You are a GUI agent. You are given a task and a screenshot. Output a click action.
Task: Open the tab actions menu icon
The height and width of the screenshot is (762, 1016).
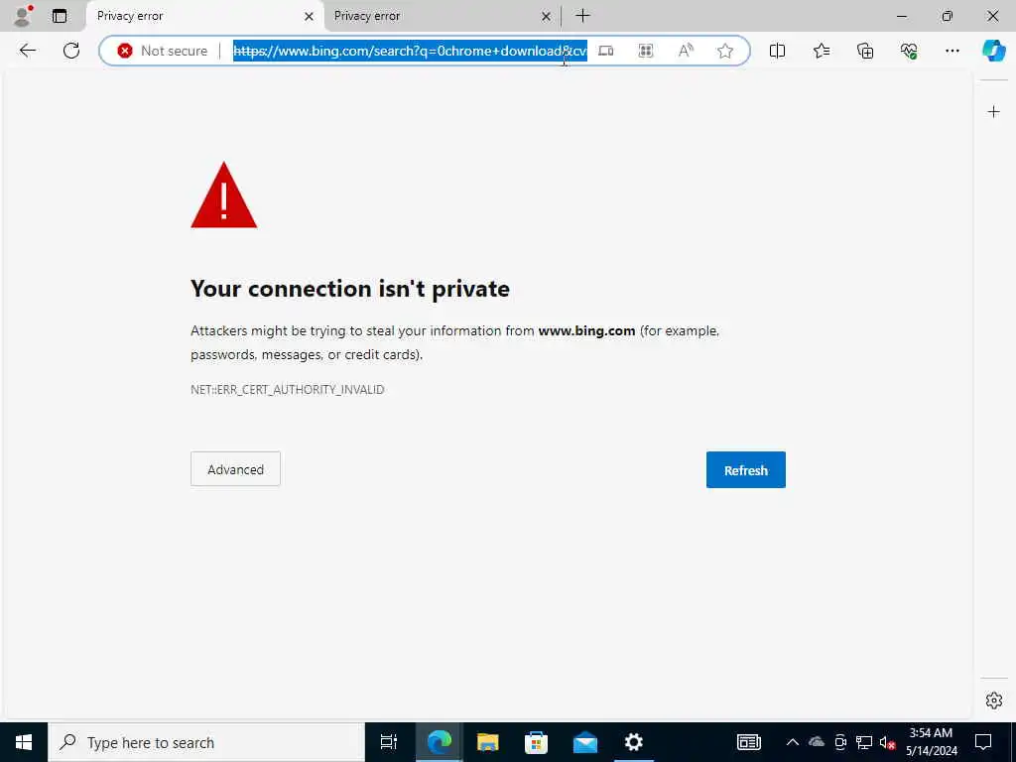pyautogui.click(x=60, y=16)
